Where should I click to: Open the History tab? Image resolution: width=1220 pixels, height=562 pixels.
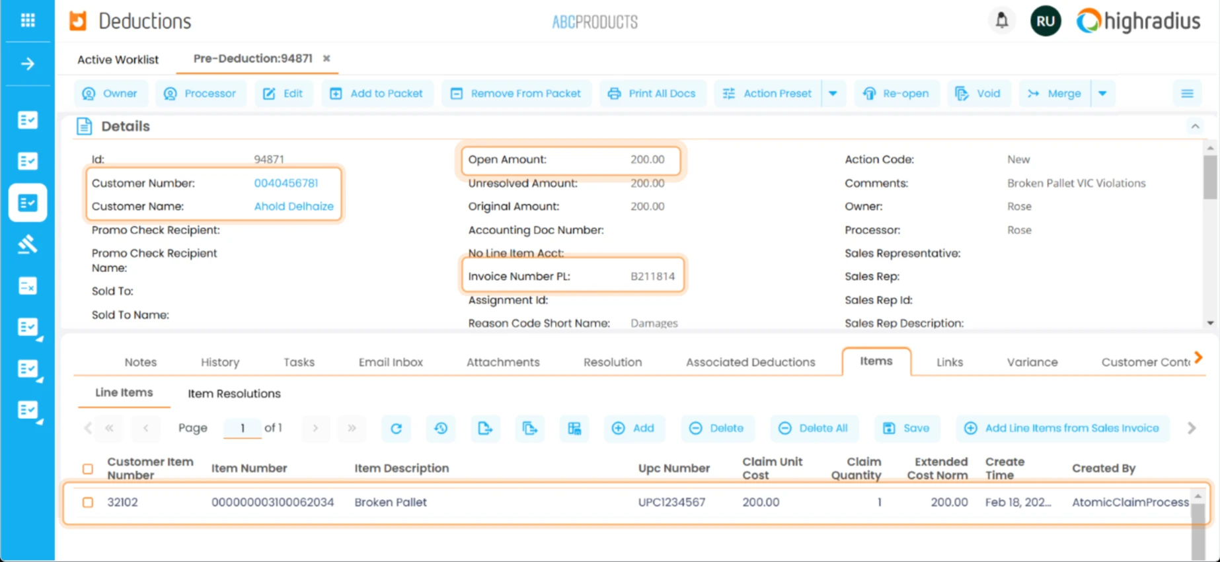220,362
